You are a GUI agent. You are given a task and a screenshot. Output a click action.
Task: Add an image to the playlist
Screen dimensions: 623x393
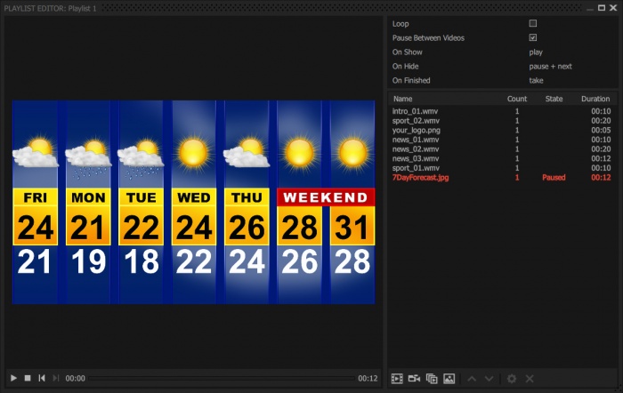[x=449, y=378]
